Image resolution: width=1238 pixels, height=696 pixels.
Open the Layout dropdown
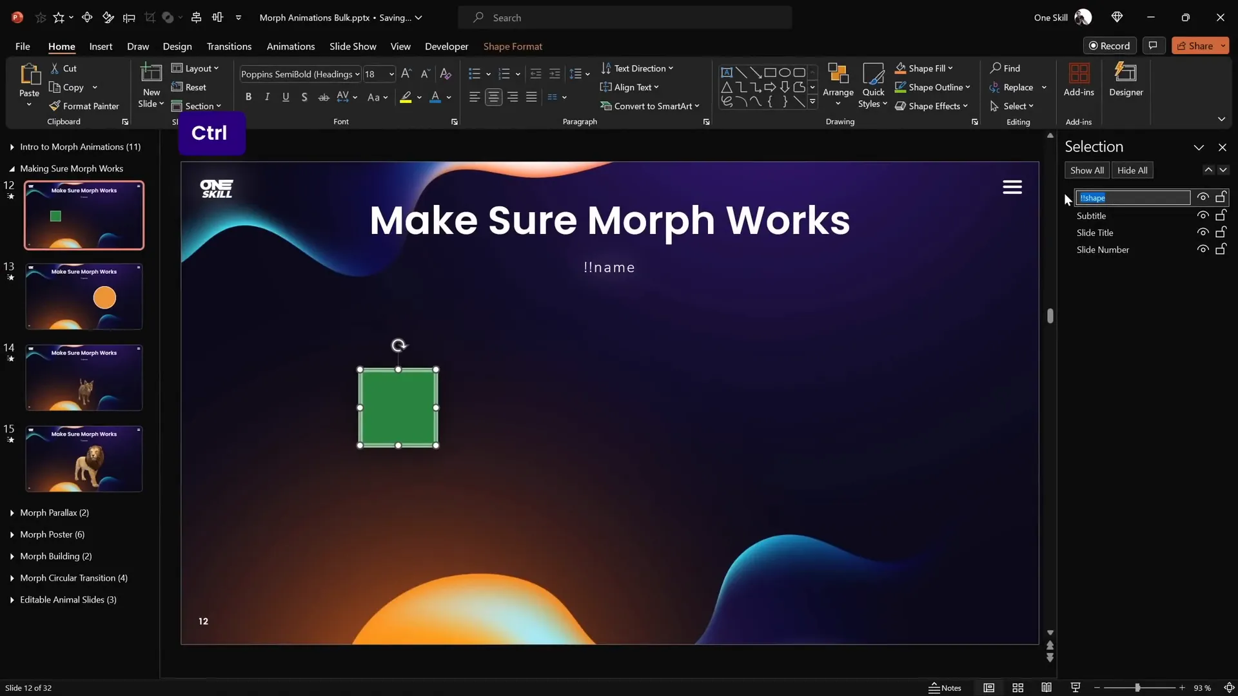tap(195, 68)
